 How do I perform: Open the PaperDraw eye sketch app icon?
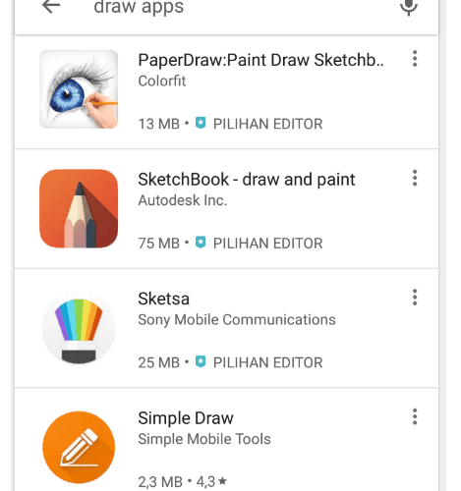pos(79,89)
